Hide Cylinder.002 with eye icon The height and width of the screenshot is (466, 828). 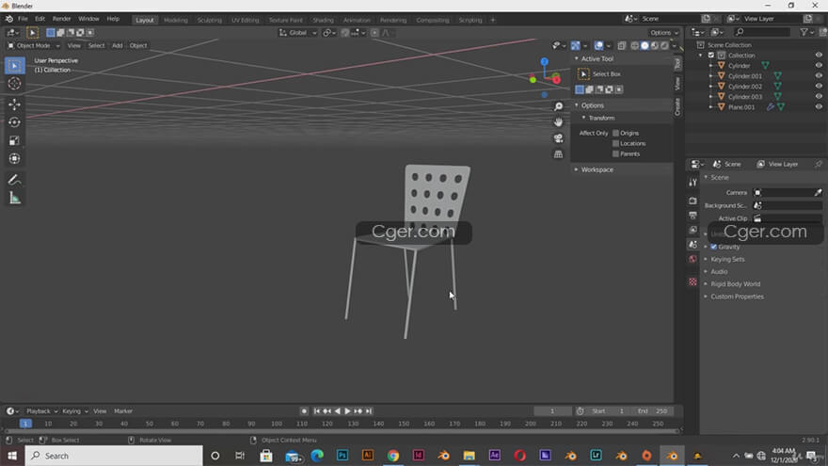click(819, 86)
